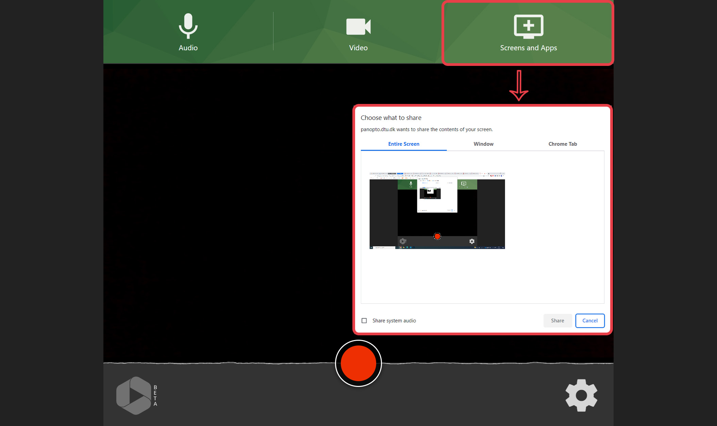Click the Panopto logo icon
The height and width of the screenshot is (426, 717).
tap(134, 395)
